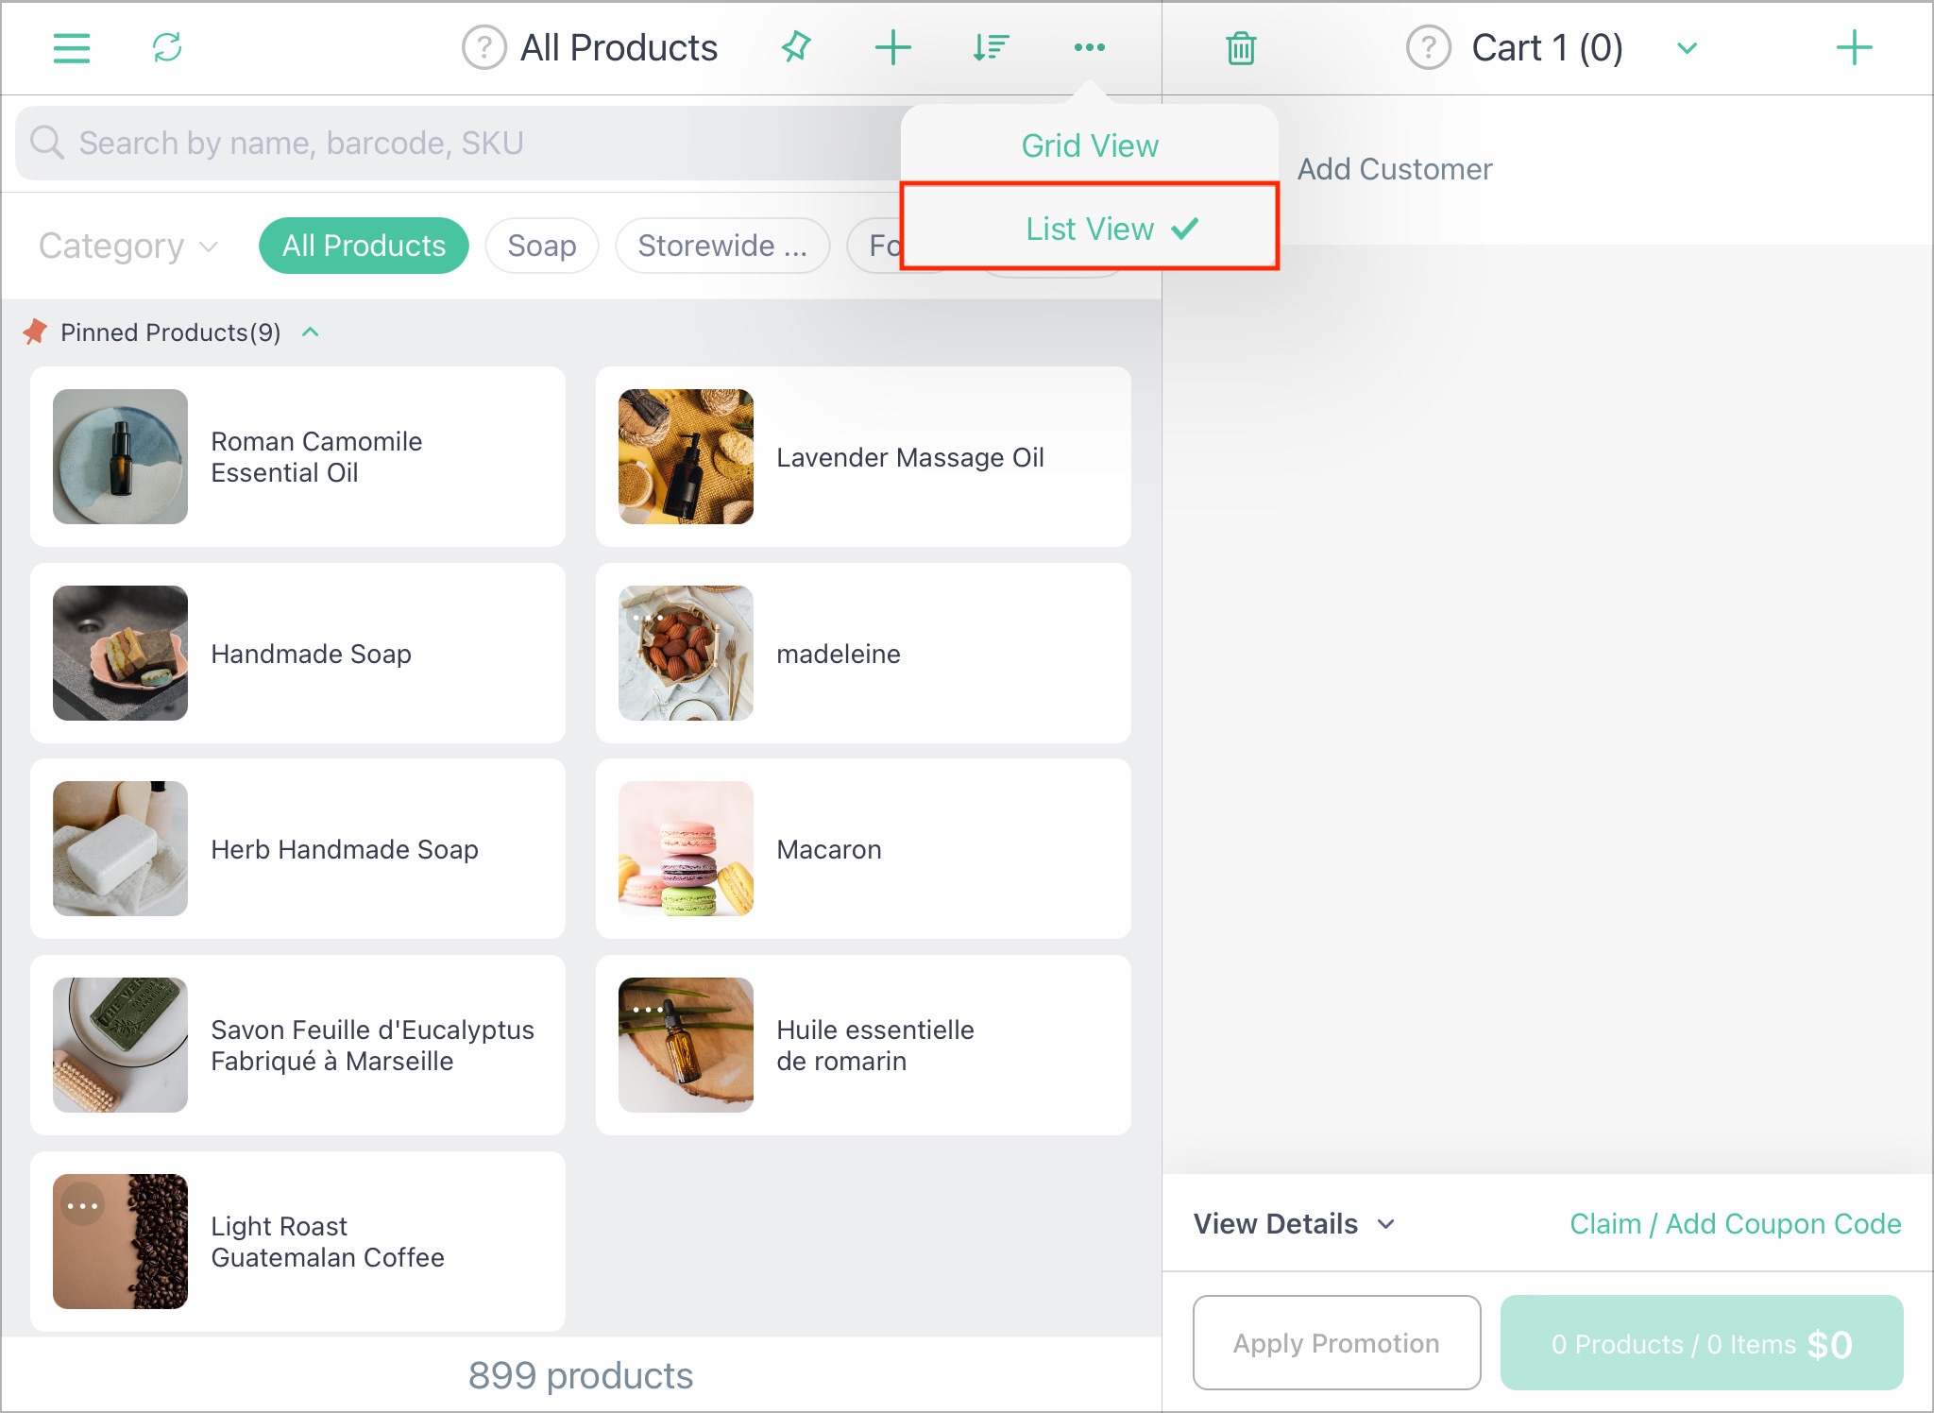Expand View Details
Viewport: 1934px width, 1413px height.
pos(1293,1224)
